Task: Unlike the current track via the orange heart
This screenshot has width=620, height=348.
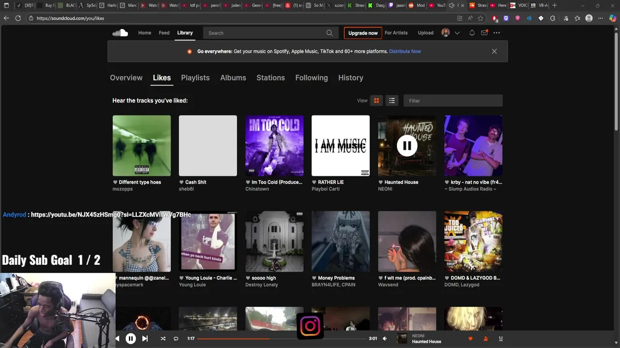Action: tap(470, 339)
